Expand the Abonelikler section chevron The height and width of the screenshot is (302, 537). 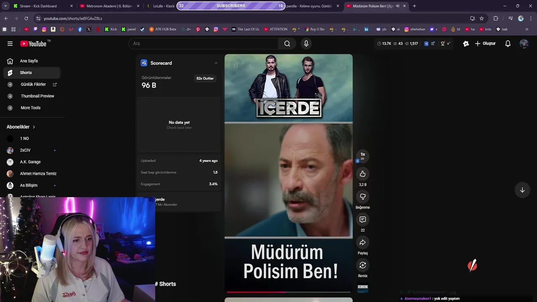click(x=34, y=127)
